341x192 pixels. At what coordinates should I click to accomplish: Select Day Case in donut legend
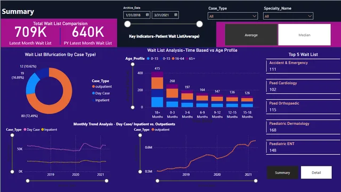click(101, 93)
